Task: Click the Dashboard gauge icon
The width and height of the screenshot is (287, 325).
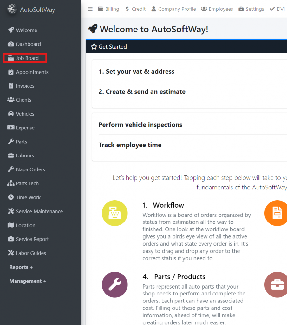Action: coord(11,44)
